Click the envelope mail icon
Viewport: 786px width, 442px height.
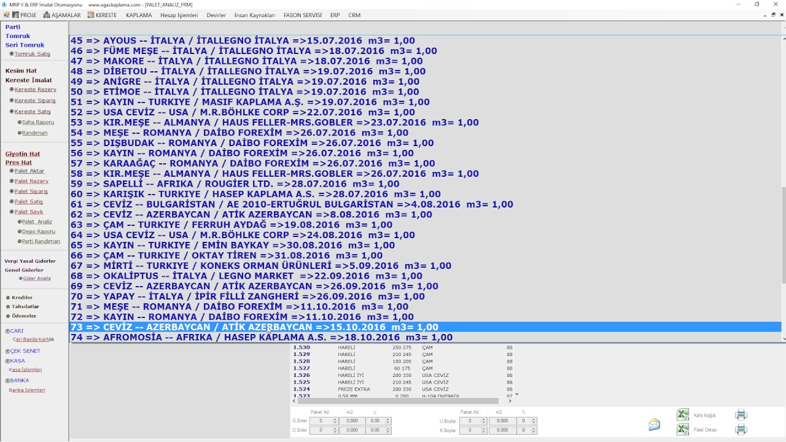coord(654,425)
